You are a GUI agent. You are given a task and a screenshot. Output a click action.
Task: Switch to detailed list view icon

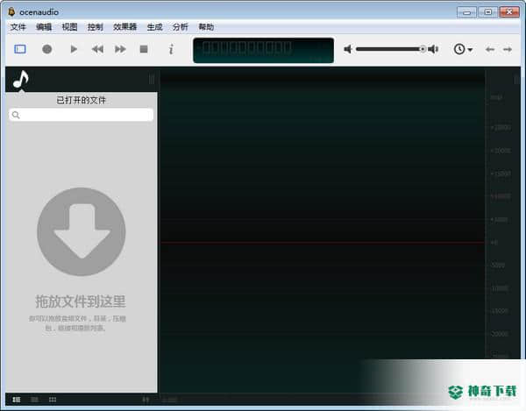pos(17,400)
